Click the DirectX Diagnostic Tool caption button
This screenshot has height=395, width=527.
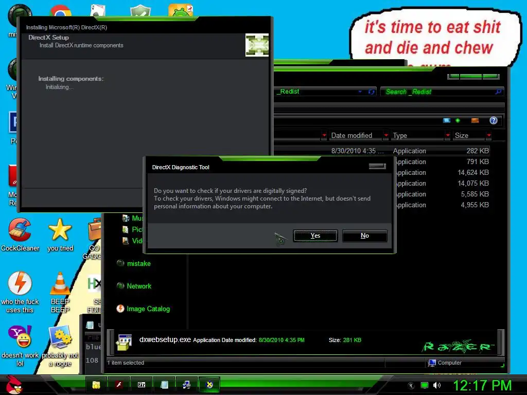pyautogui.click(x=377, y=166)
